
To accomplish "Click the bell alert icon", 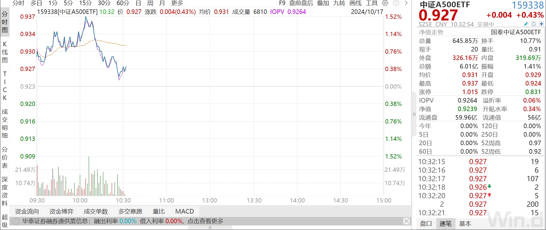I will (534, 24).
